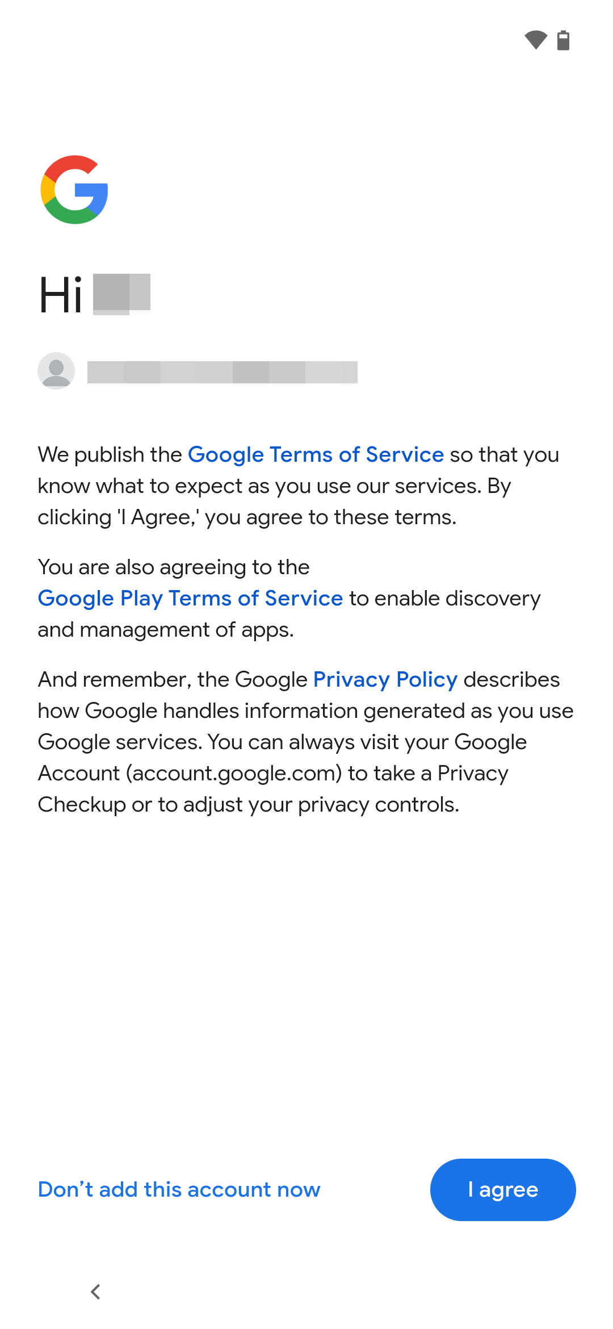Image resolution: width=613 pixels, height=1329 pixels.
Task: Tap the battery status icon
Action: pyautogui.click(x=563, y=40)
